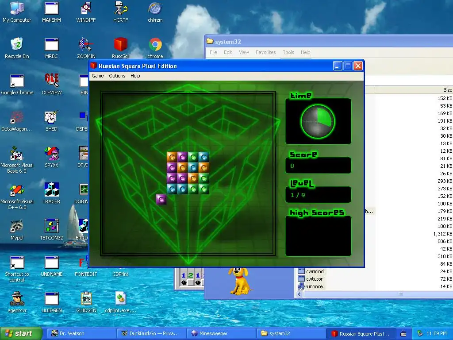Select the TRACER desktop icon
453x340 pixels.
pyautogui.click(x=51, y=193)
